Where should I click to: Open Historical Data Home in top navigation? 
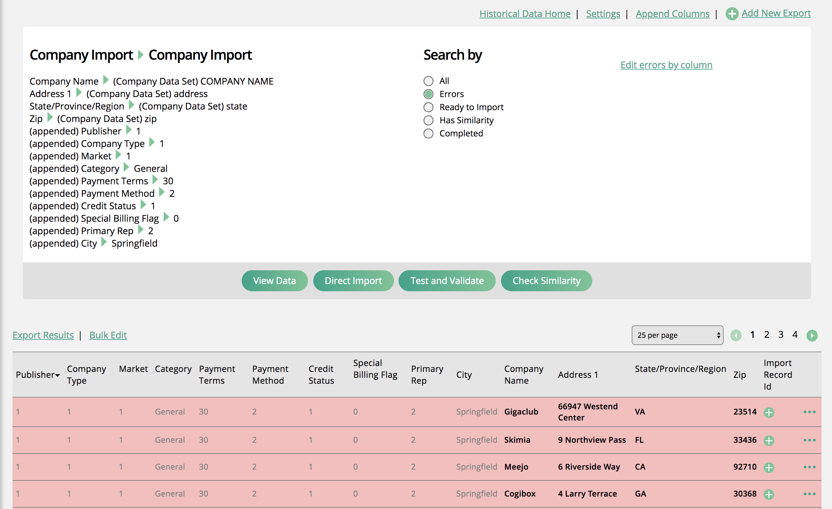click(525, 14)
